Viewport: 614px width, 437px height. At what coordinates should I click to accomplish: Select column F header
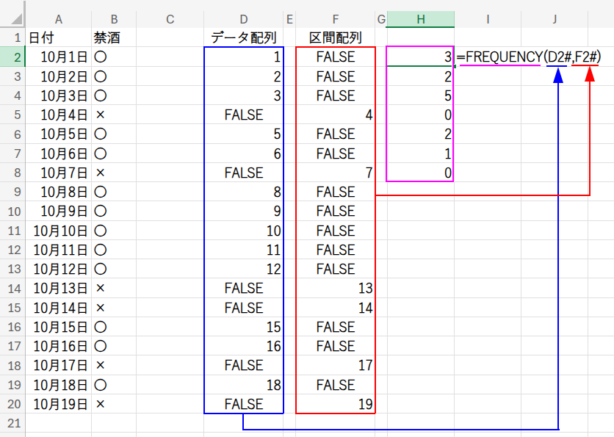click(x=336, y=19)
